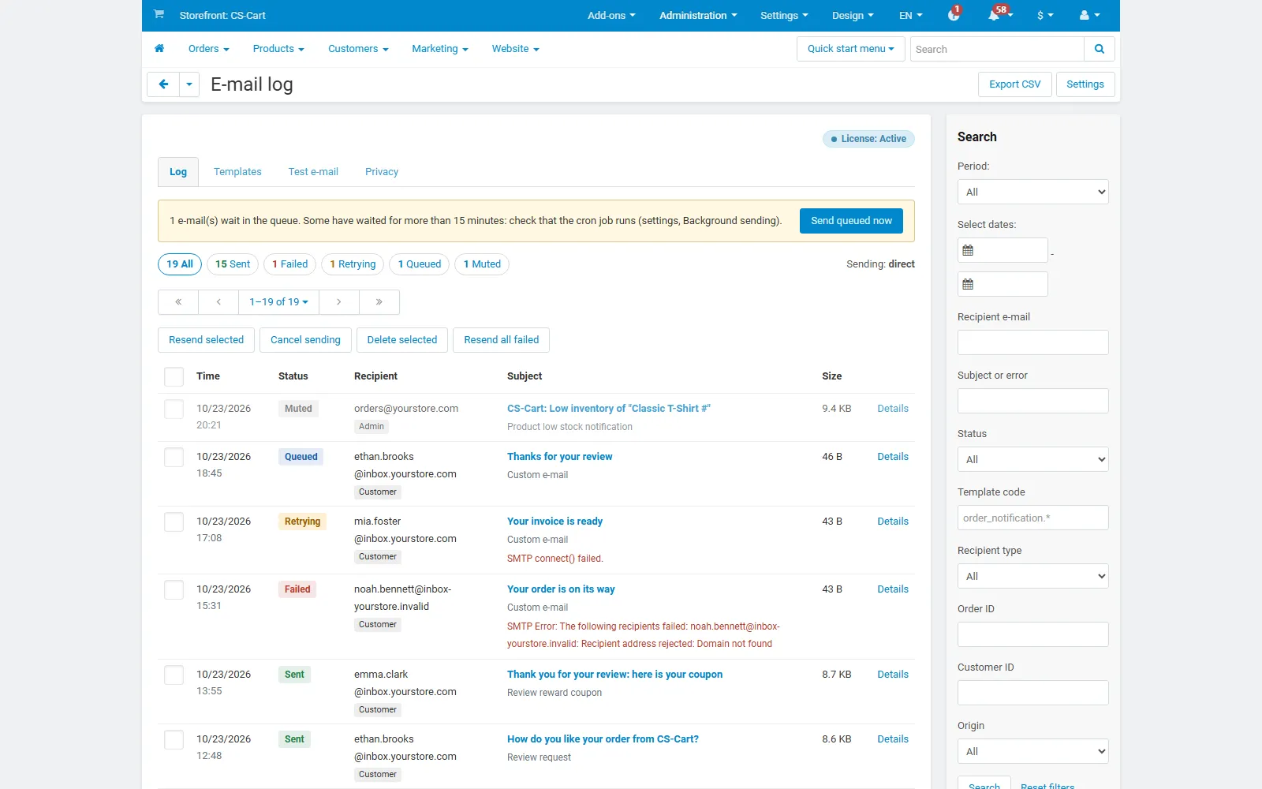Open the Settings top menu
This screenshot has width=1262, height=789.
click(784, 15)
